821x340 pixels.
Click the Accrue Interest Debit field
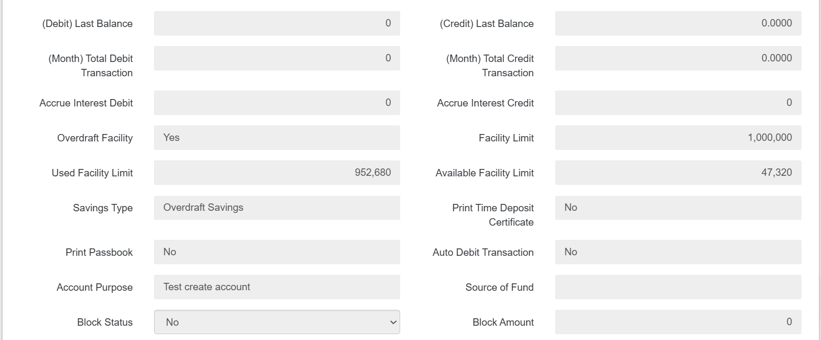277,103
